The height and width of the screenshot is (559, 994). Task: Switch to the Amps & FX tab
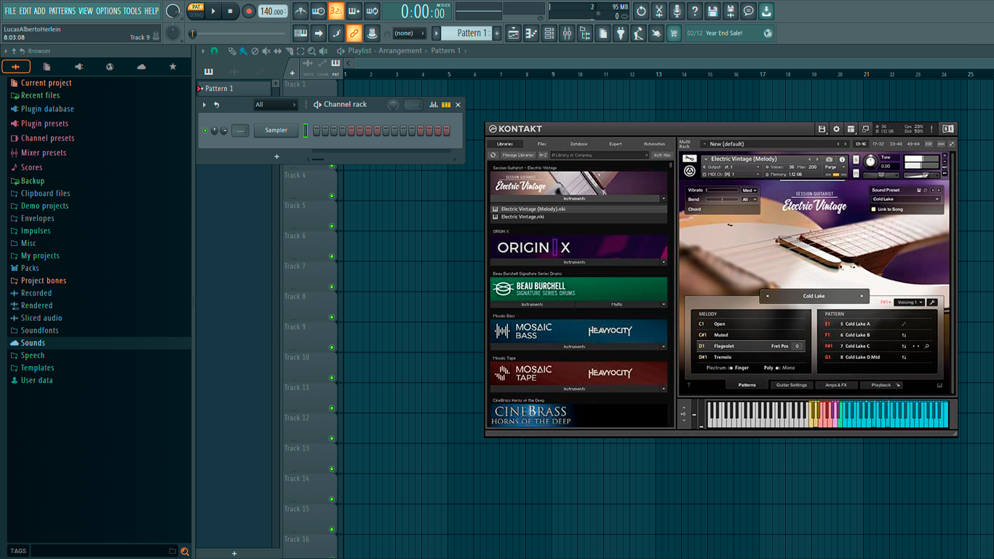point(836,385)
